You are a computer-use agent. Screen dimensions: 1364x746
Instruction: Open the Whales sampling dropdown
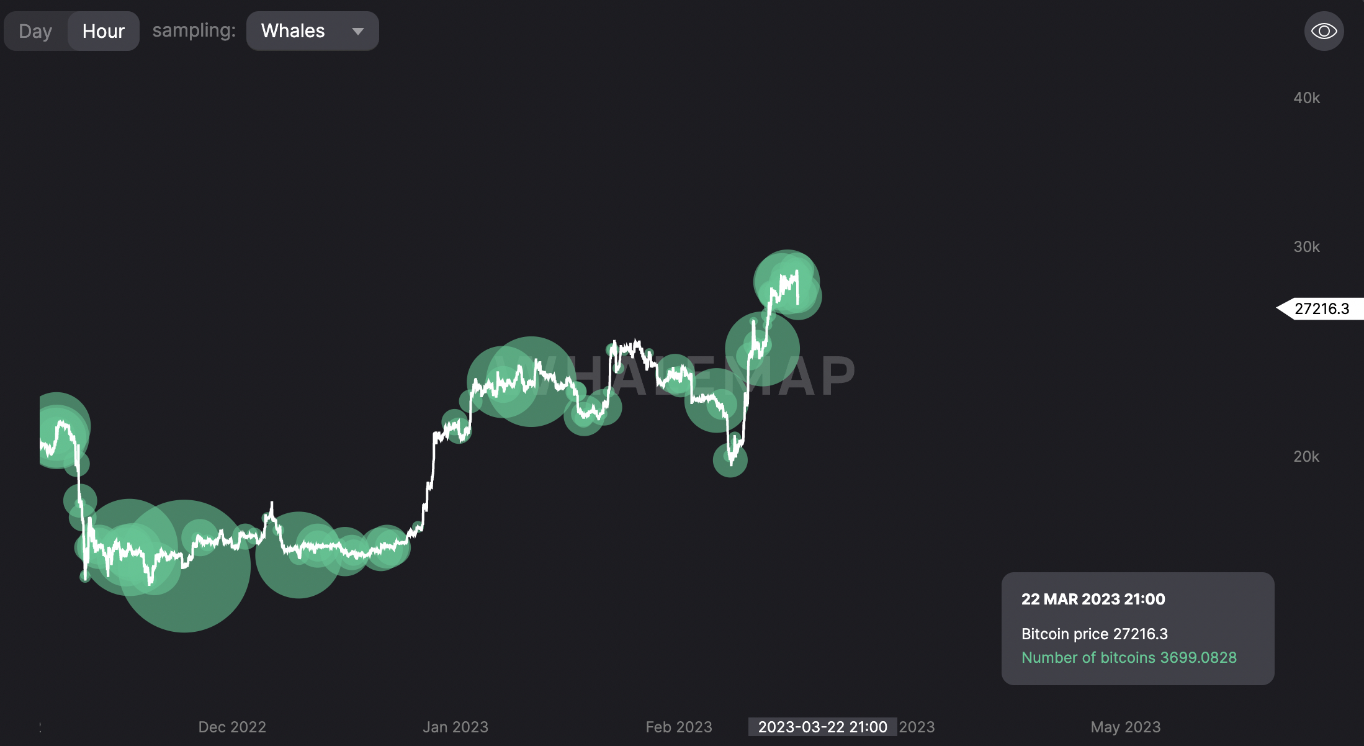point(312,31)
